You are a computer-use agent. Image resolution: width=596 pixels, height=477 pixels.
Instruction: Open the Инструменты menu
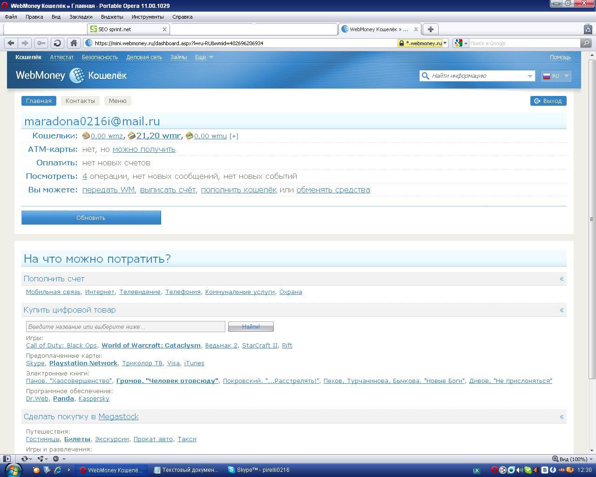point(148,17)
